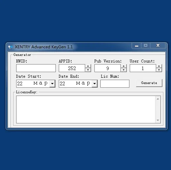Lower User Count with the down arrow

click(159, 70)
